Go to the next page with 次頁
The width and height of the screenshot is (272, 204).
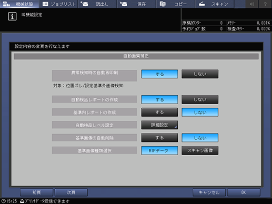click(71, 192)
